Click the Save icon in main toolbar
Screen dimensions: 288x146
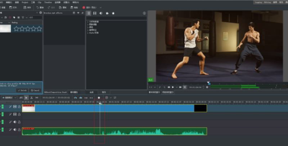click(x=25, y=8)
